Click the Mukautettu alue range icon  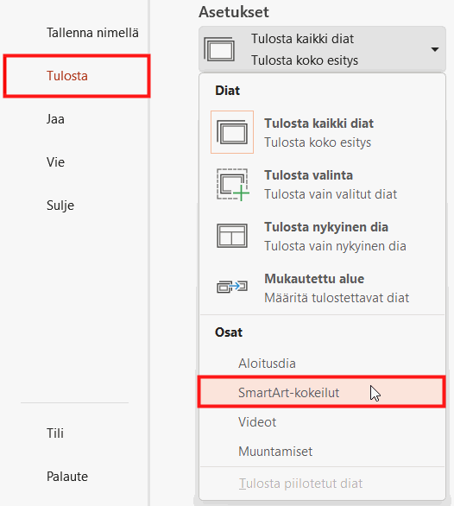pyautogui.click(x=232, y=287)
